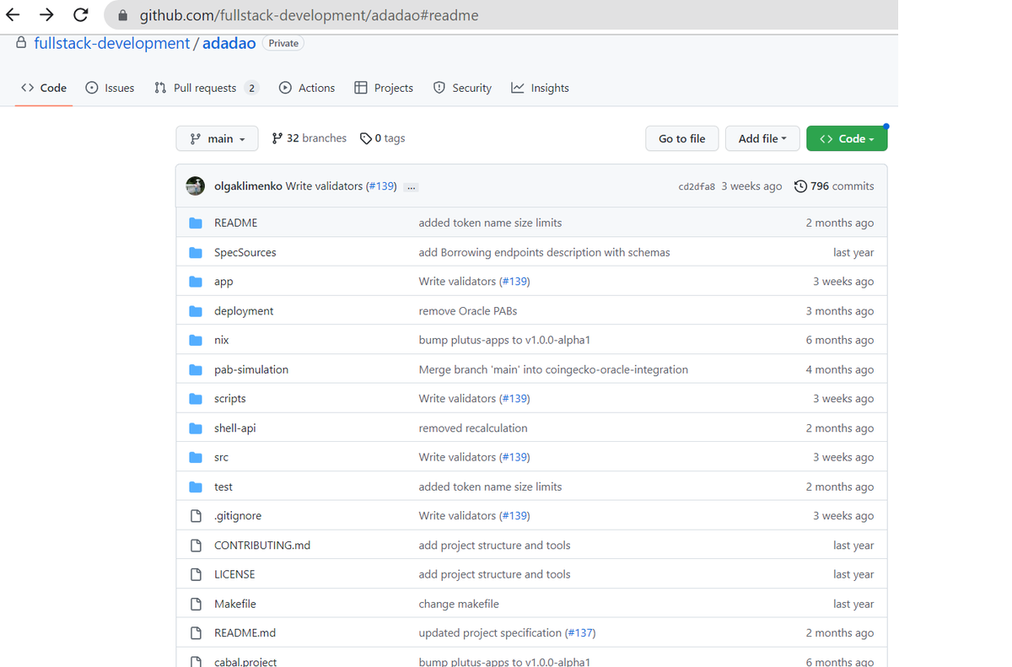Open the Makefile file
The height and width of the screenshot is (667, 1012).
235,604
